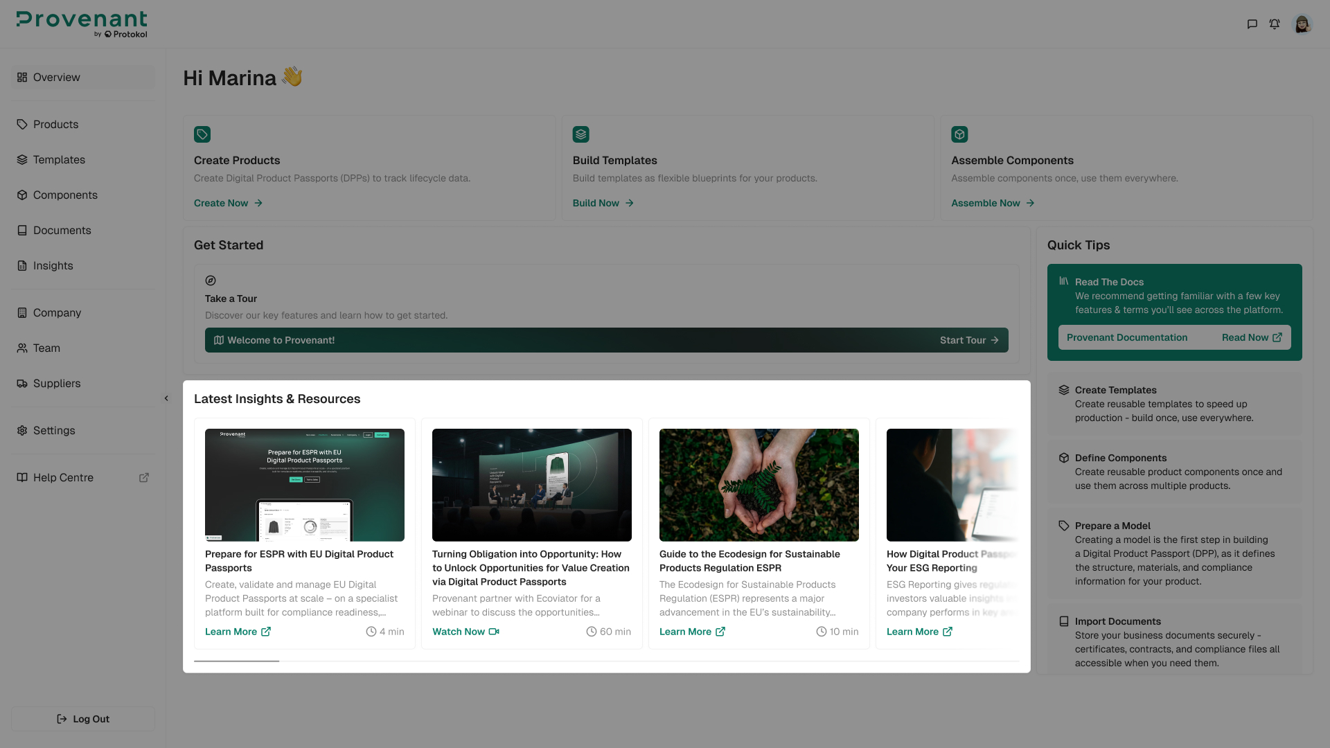Click Read Now for Provenant Documentation

pyautogui.click(x=1252, y=337)
